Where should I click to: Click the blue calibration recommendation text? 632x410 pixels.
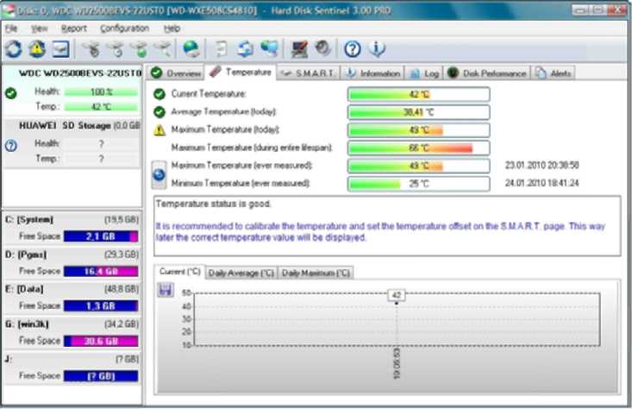pyautogui.click(x=380, y=231)
